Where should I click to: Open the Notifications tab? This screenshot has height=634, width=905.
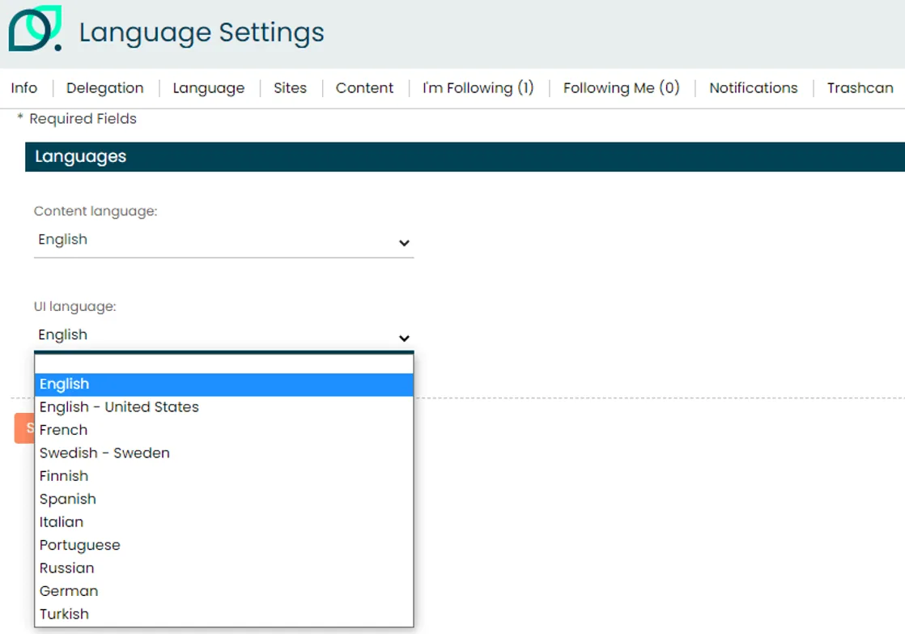coord(753,87)
